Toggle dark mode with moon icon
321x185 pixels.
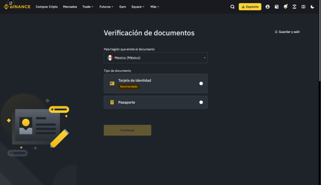312,7
